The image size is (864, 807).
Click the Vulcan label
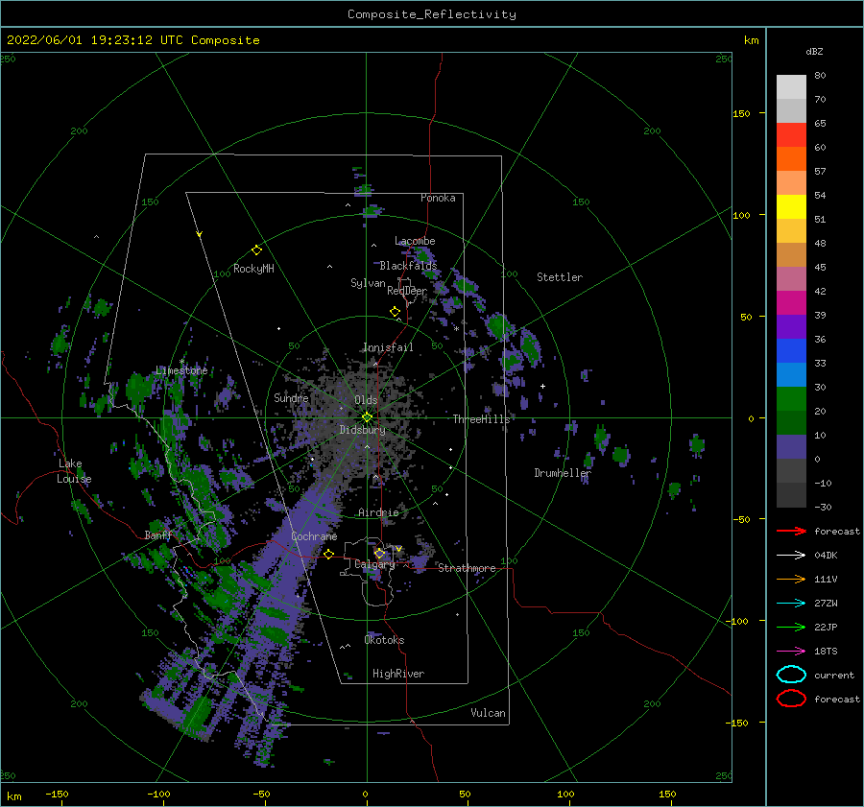pyautogui.click(x=489, y=713)
